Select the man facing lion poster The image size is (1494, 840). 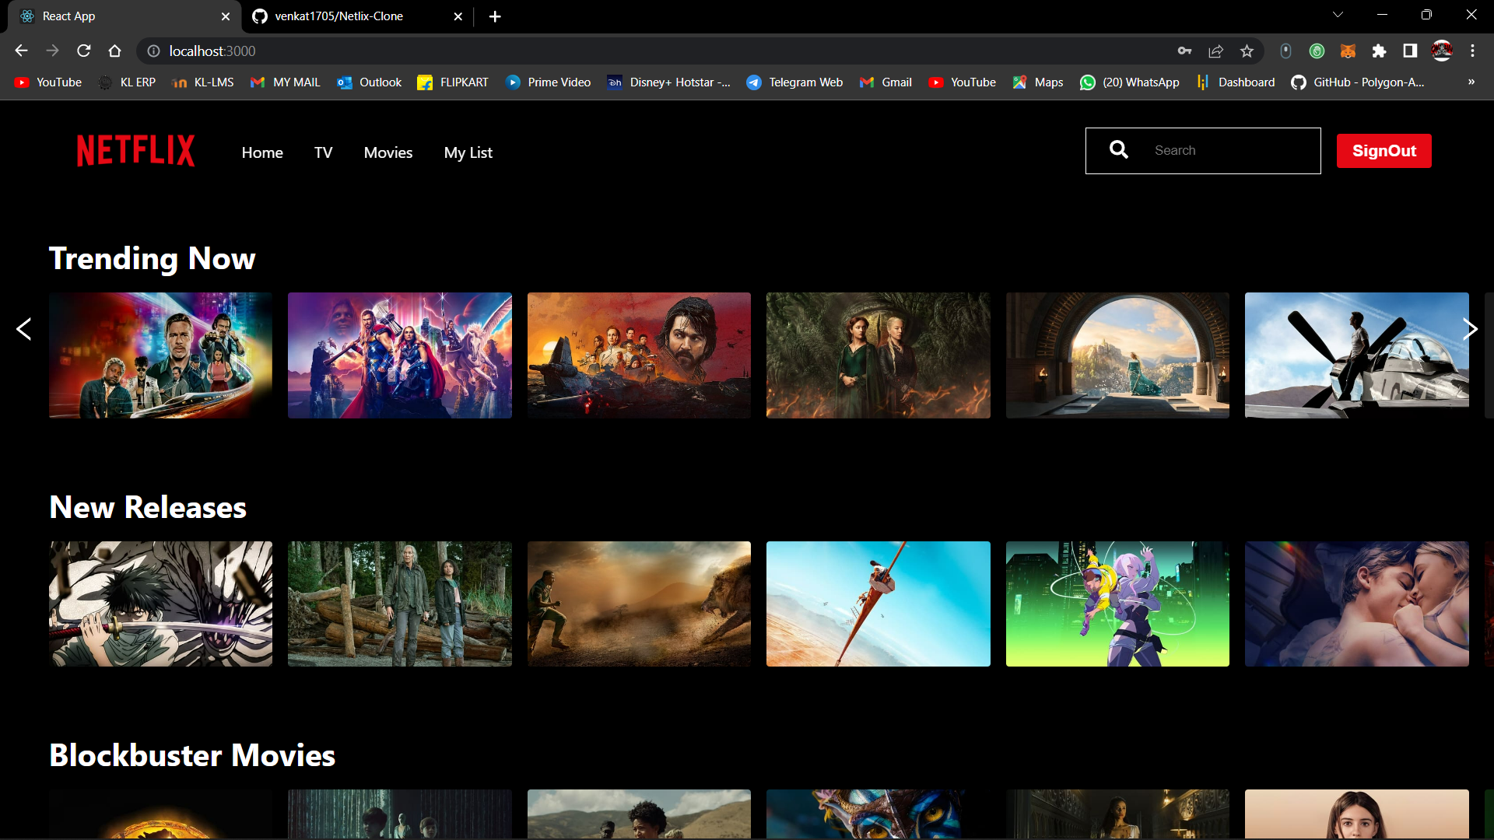639,604
